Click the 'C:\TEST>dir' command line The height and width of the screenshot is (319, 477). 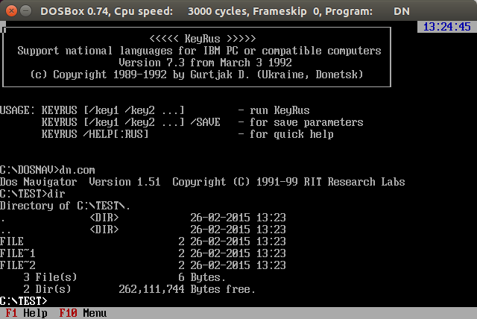pyautogui.click(x=33, y=194)
